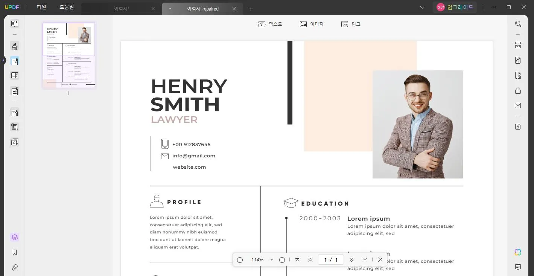The image size is (534, 276).
Task: Click the profile Lorem ipsum paragraph
Action: point(188,232)
